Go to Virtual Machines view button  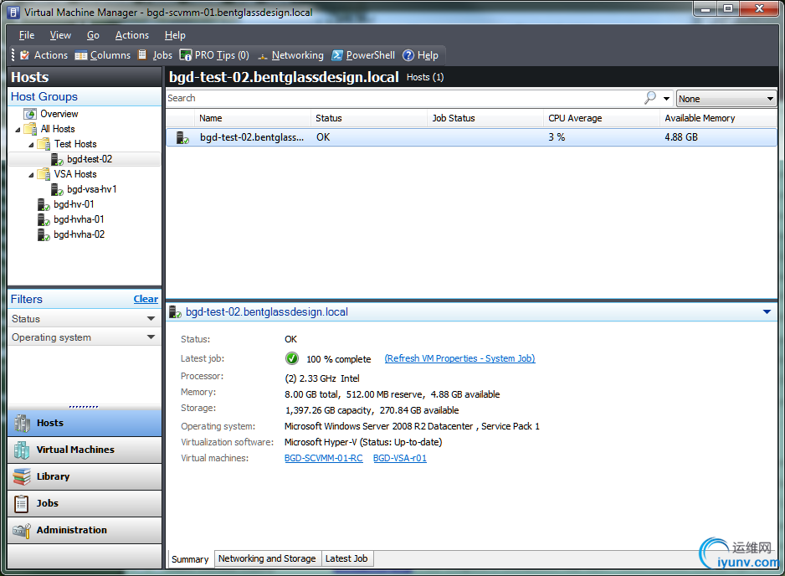click(85, 450)
